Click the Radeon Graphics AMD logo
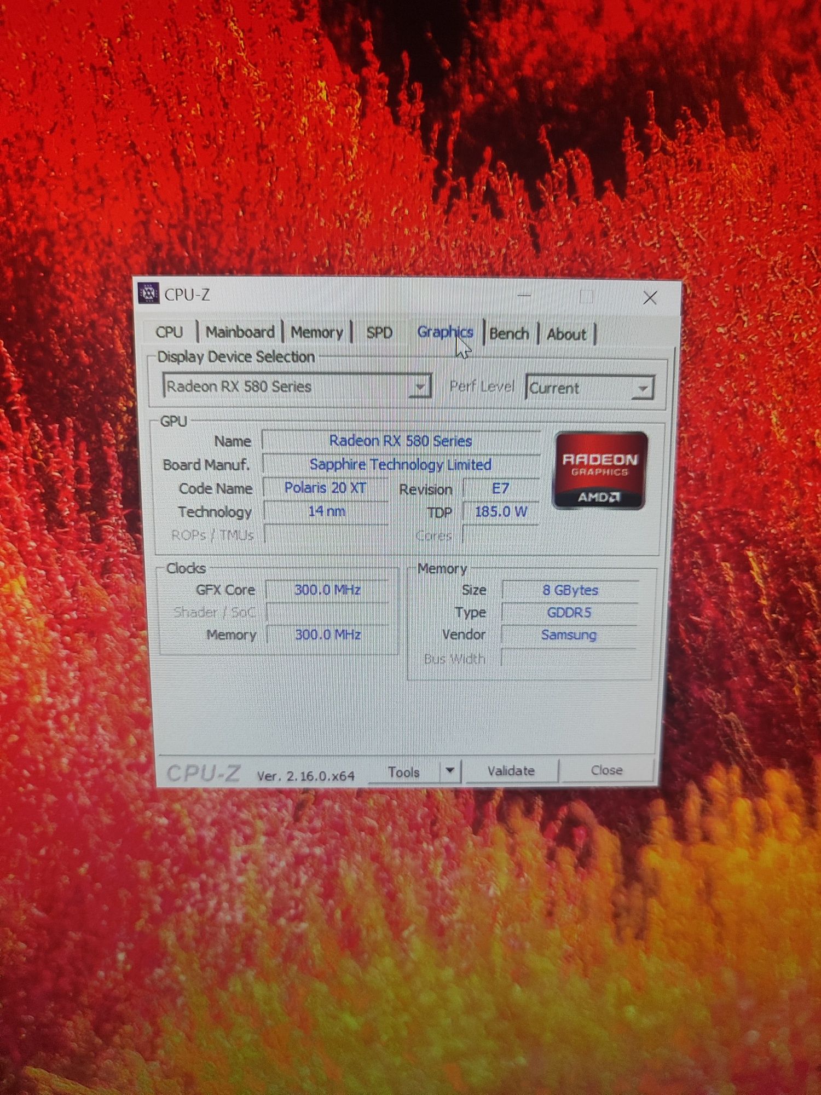The image size is (821, 1095). [600, 470]
